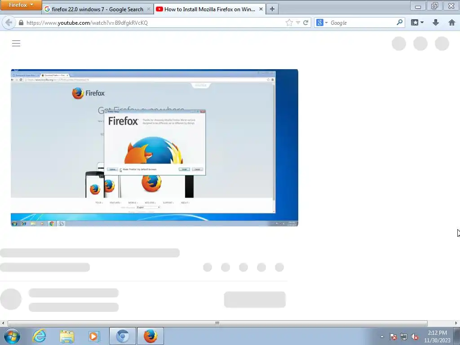Click the Firefox taskbar button
460x345 pixels.
[150, 336]
